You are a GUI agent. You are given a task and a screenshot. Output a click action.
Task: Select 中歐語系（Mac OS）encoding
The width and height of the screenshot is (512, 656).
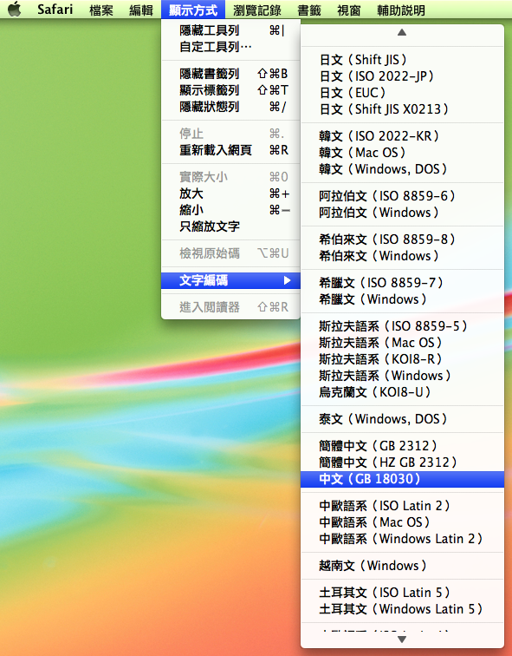pos(402,522)
